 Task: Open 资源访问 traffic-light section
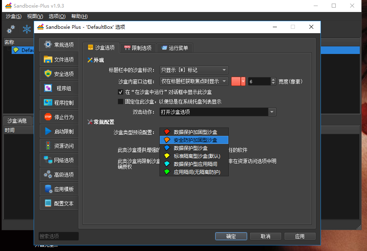click(x=59, y=146)
